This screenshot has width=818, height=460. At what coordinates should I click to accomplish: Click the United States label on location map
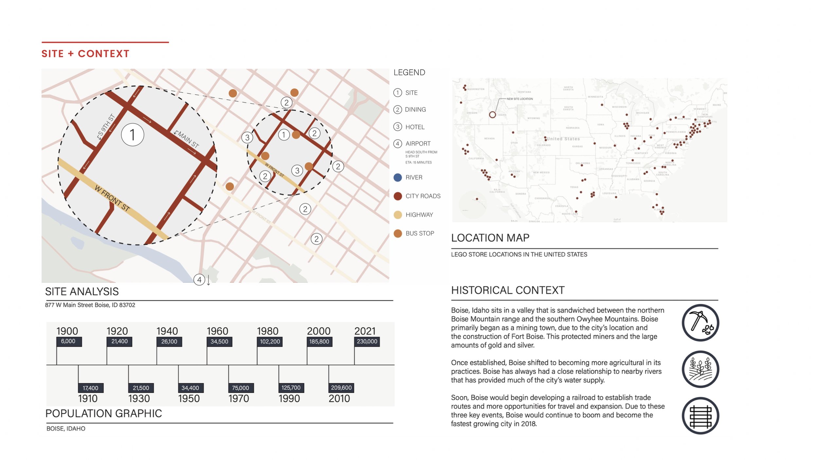[x=563, y=139]
